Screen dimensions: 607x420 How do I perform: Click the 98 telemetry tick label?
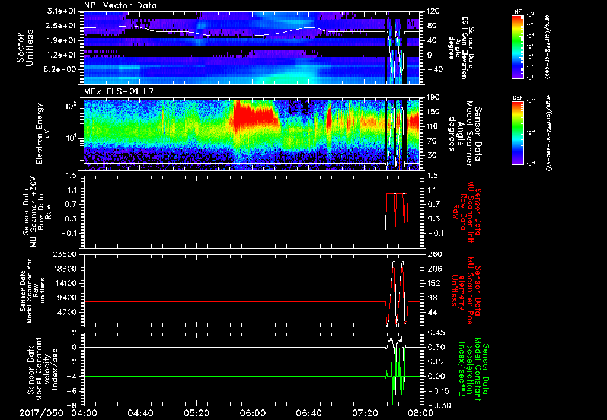click(x=432, y=298)
